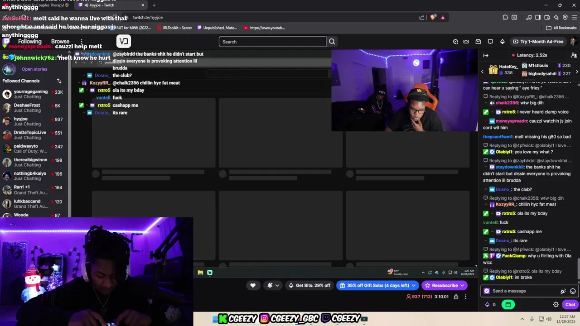Open the Browse nav item

tap(60, 42)
